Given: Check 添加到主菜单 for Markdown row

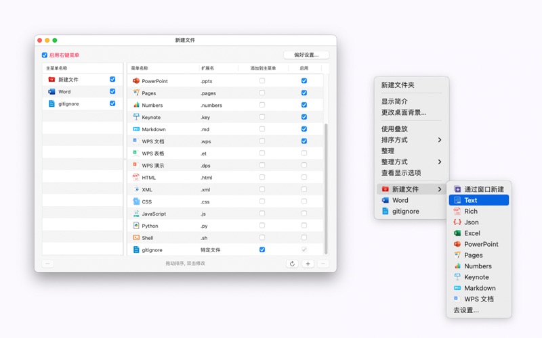Looking at the screenshot, I should 262,129.
